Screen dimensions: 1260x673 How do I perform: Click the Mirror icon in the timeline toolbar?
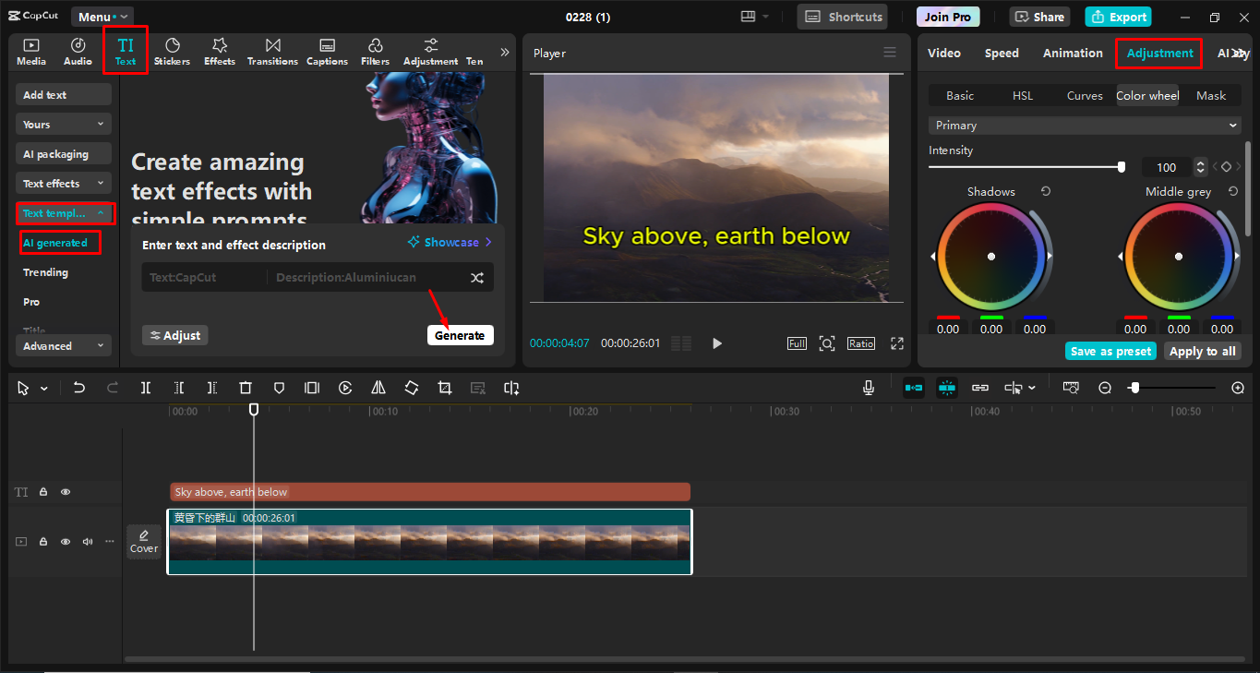tap(378, 388)
